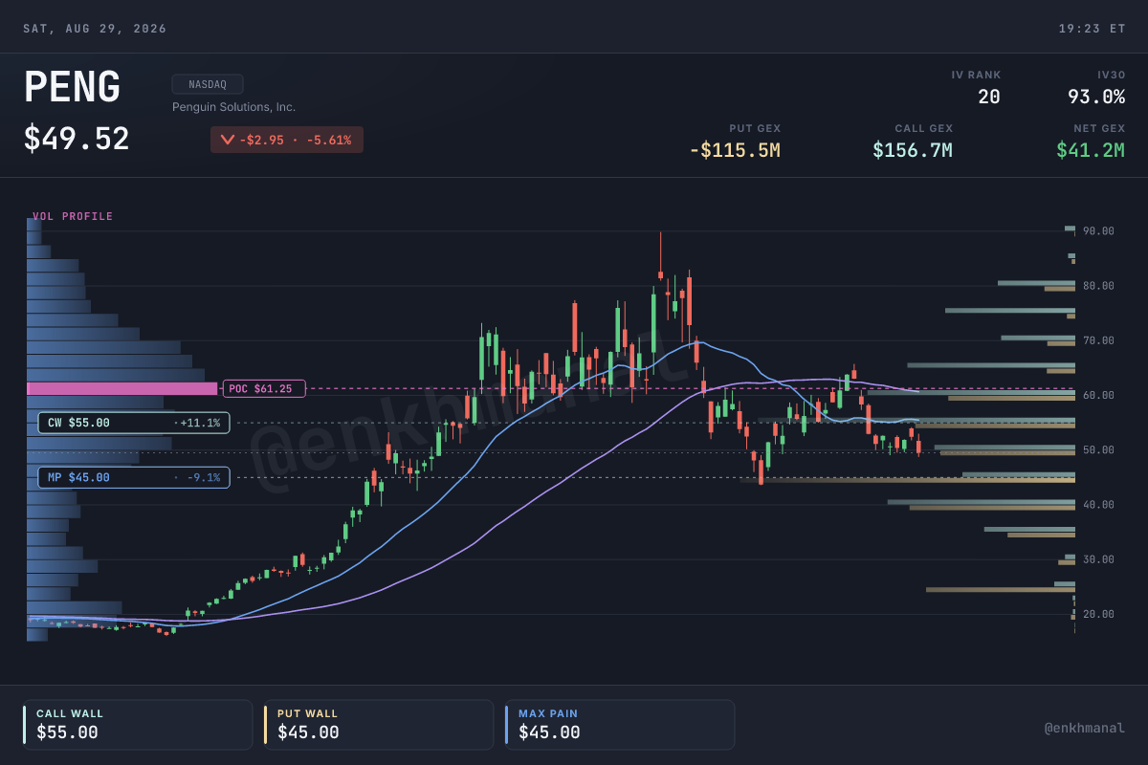The image size is (1148, 765).
Task: Select the Penguin Solutions, Inc. company name
Action: click(233, 107)
